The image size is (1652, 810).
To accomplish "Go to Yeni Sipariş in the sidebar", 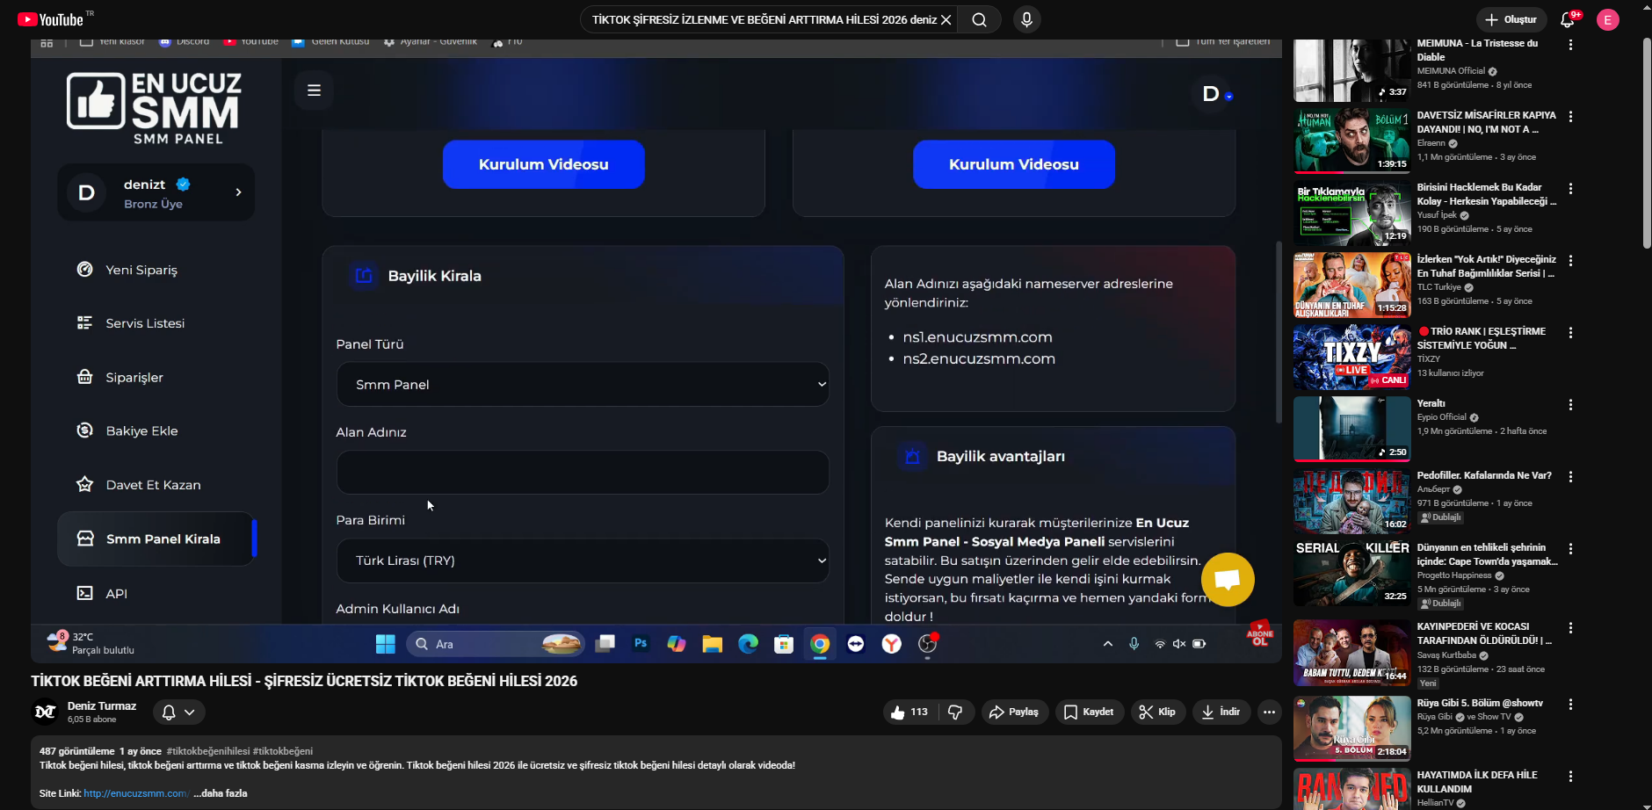I will pyautogui.click(x=141, y=270).
